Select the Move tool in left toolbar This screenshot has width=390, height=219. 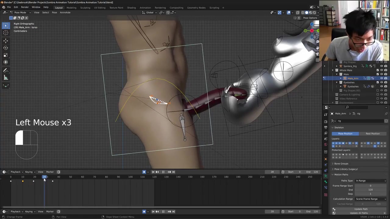click(5, 40)
